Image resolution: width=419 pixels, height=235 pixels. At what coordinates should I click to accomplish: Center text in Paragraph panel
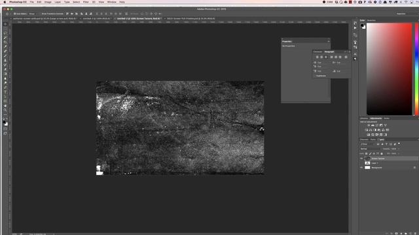321,57
